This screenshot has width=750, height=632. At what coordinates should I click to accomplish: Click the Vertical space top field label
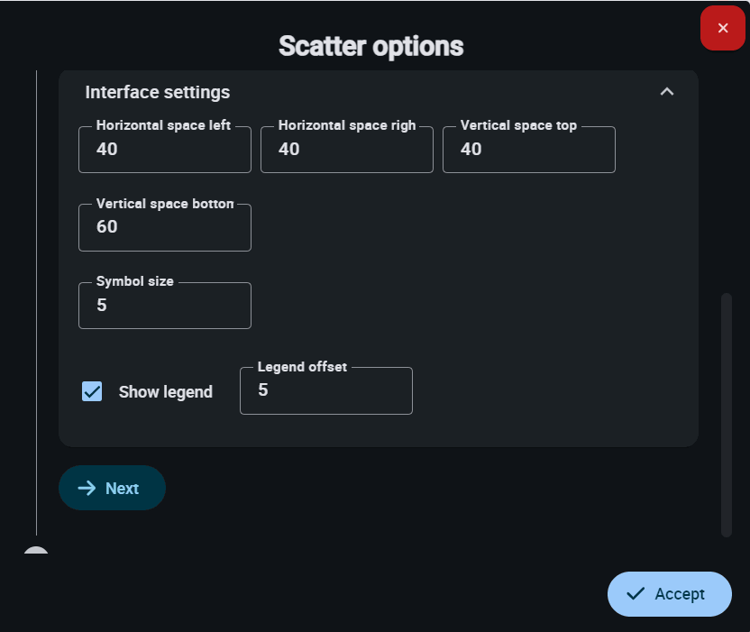click(518, 125)
